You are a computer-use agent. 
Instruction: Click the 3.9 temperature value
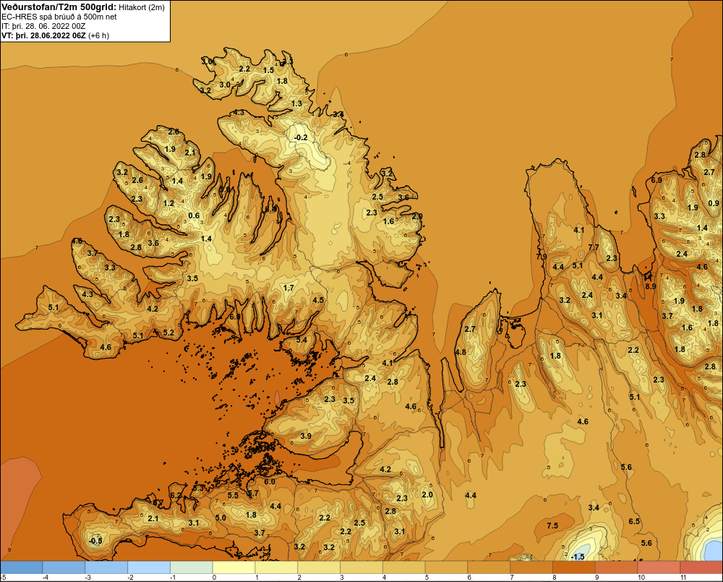306,436
